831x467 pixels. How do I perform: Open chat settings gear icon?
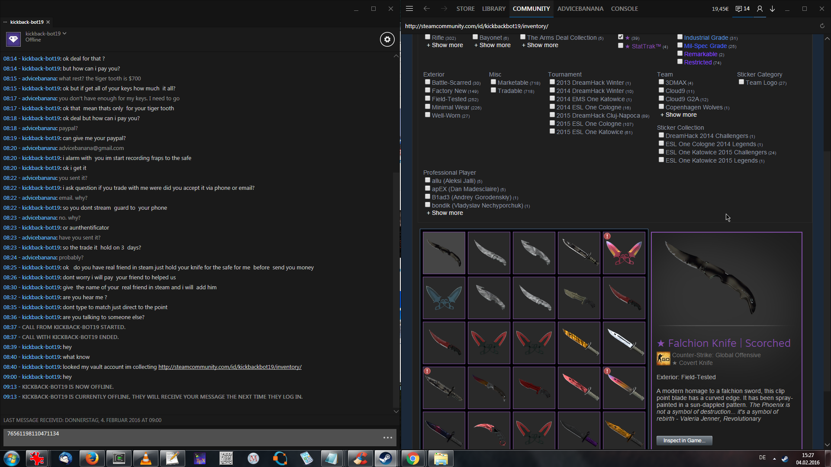pos(387,39)
